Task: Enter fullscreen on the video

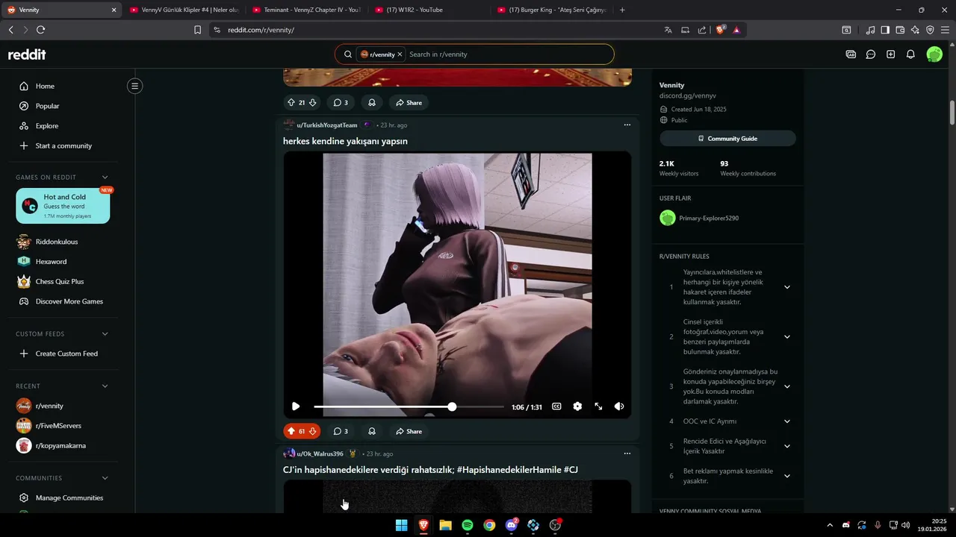Action: pos(598,406)
